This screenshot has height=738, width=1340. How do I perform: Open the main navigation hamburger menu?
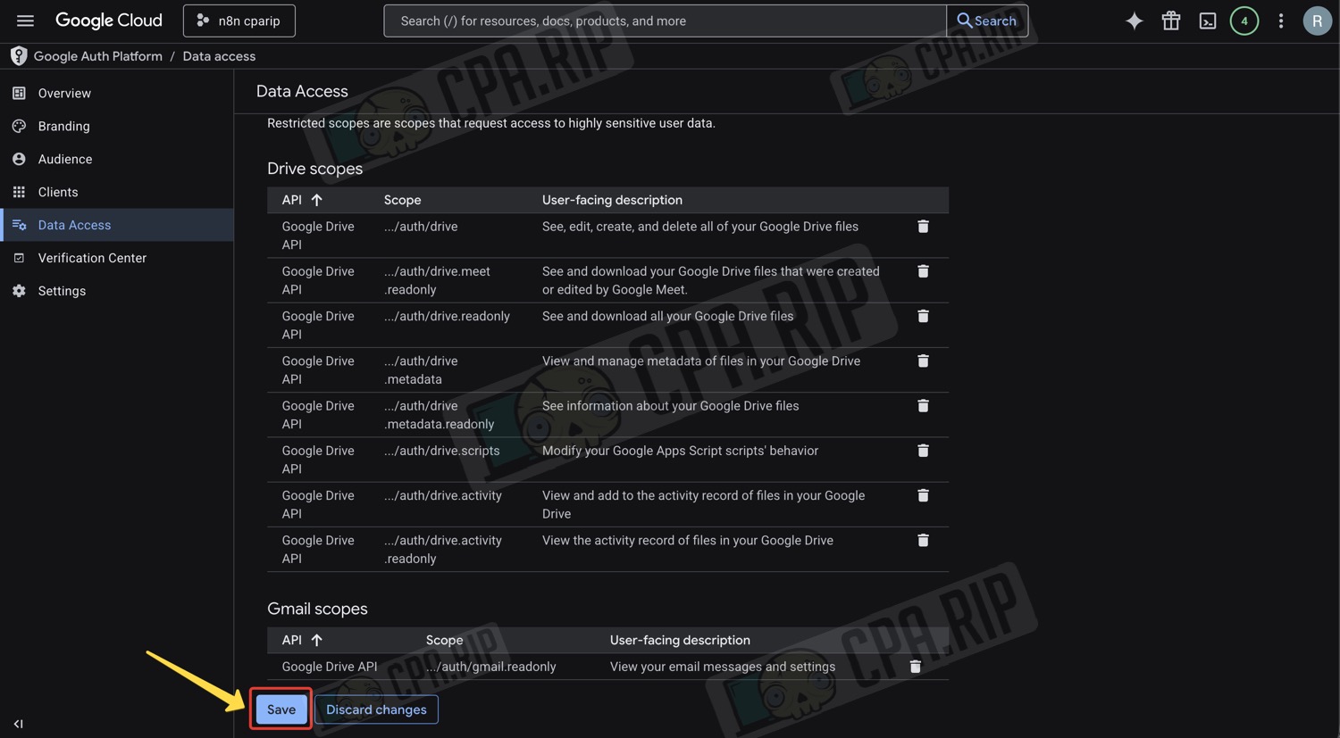point(25,21)
